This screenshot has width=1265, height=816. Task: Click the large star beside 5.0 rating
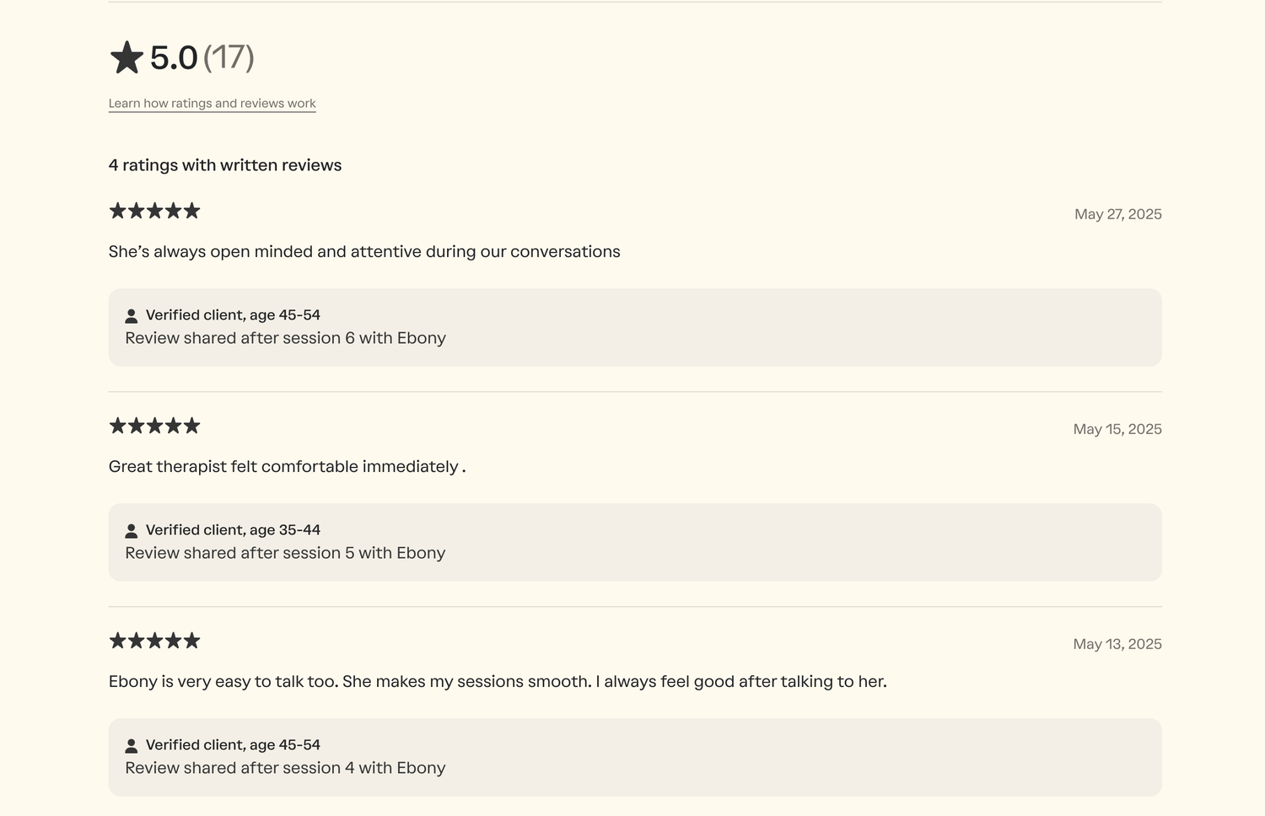(x=126, y=58)
